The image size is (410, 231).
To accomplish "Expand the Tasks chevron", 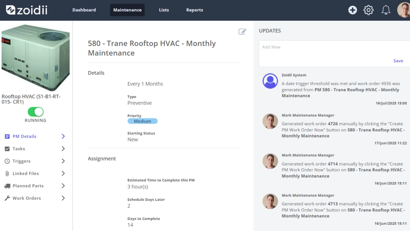I will coord(63,149).
